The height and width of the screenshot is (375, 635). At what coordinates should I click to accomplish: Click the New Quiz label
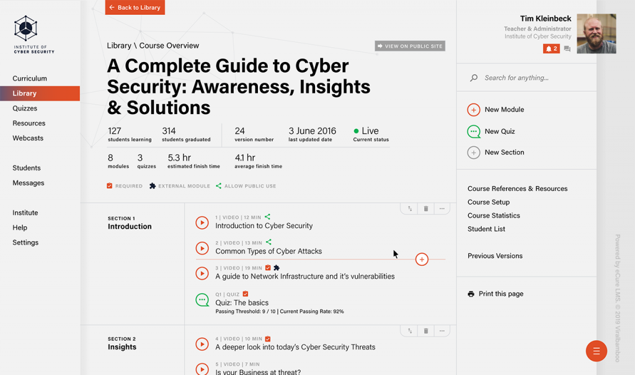click(500, 131)
